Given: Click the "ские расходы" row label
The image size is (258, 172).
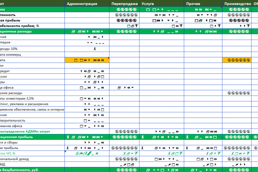Looking at the screenshot, I should (11, 93).
